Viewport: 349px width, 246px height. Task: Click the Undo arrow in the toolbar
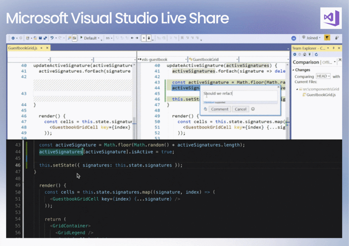pos(52,38)
